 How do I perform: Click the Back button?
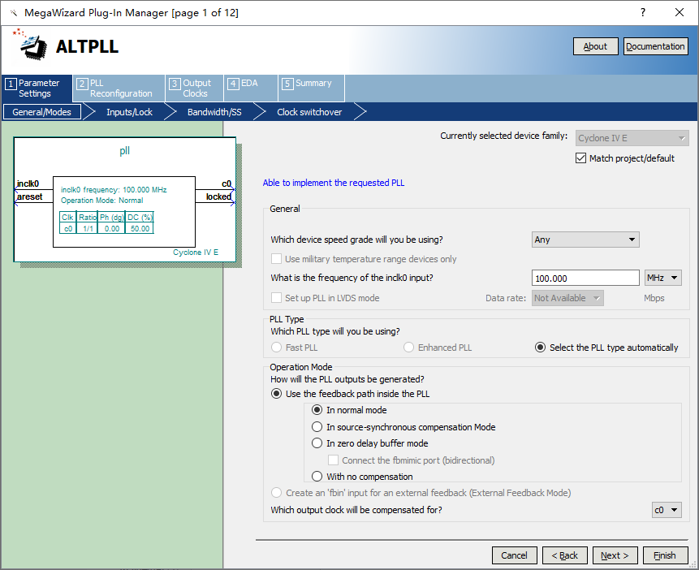click(565, 555)
